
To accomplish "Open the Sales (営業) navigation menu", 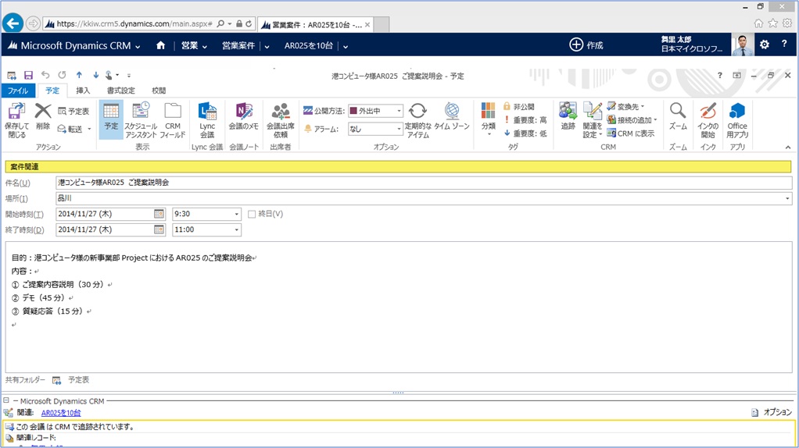I will pyautogui.click(x=194, y=46).
